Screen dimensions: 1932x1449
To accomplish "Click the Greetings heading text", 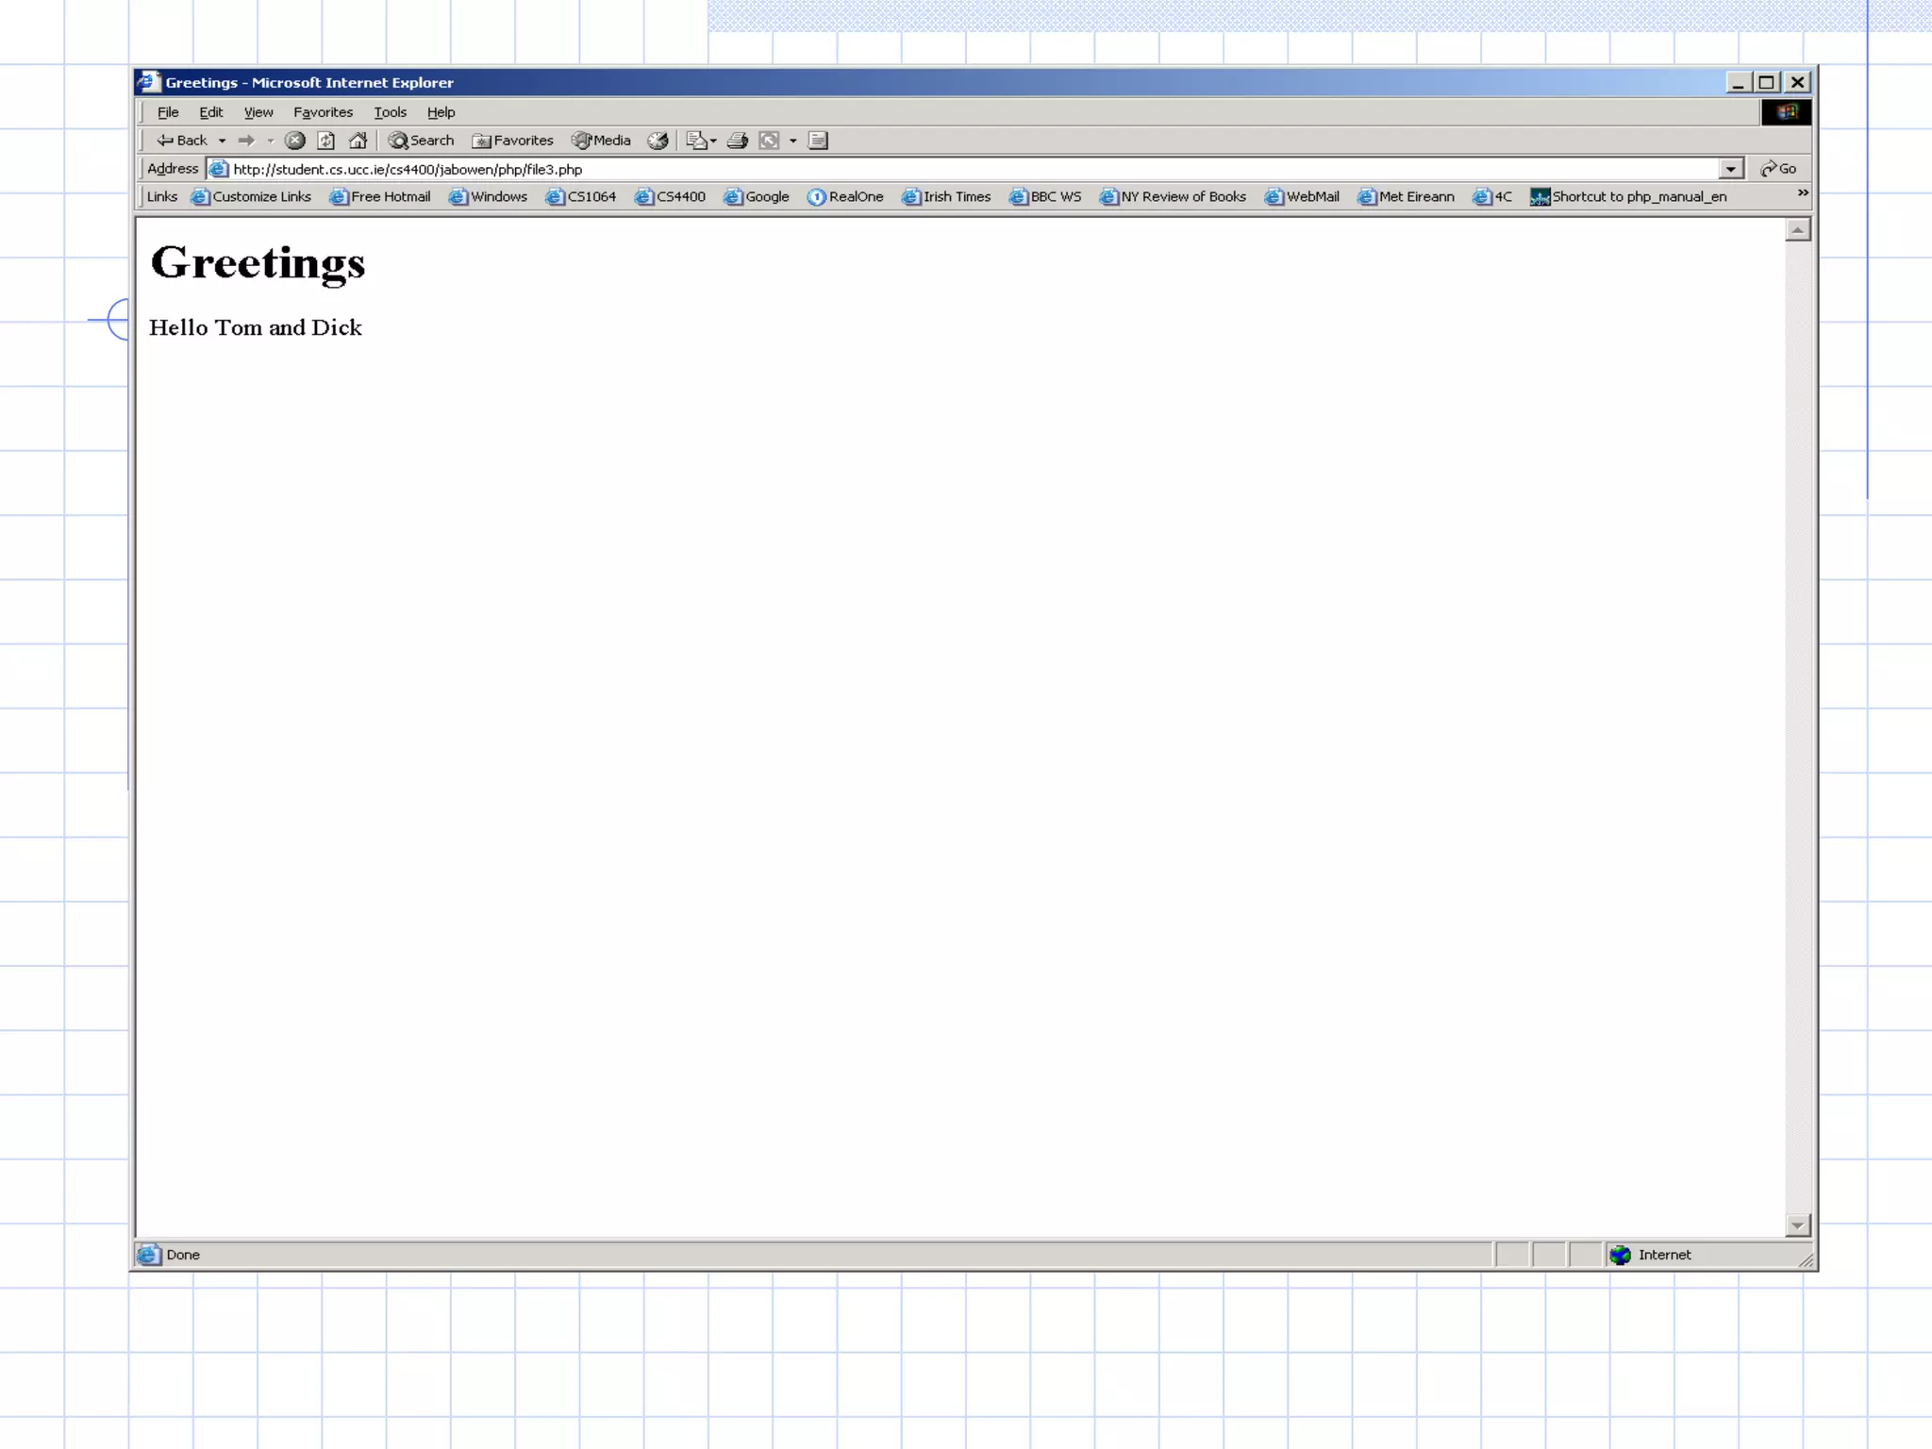I will (258, 263).
